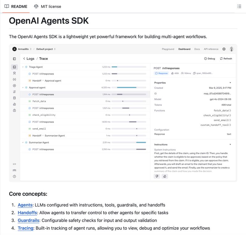Open API reference in dashboard header
The height and width of the screenshot is (235, 246).
pos(211,49)
